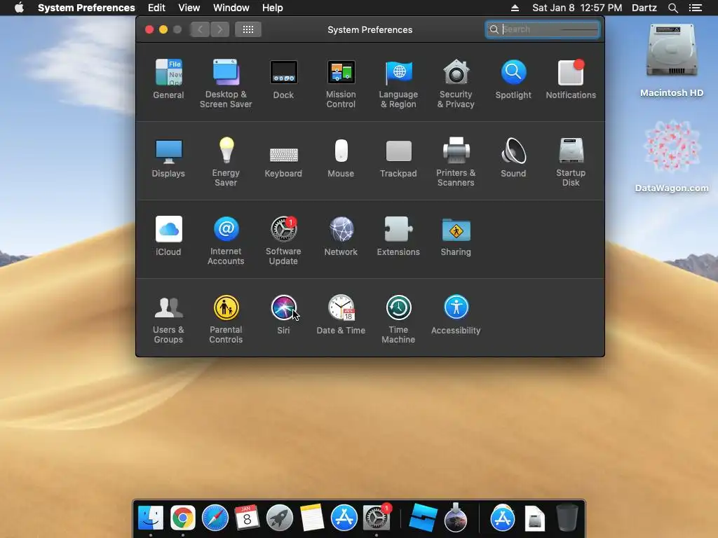The width and height of the screenshot is (718, 538).
Task: Open the Help menu
Action: click(x=273, y=8)
